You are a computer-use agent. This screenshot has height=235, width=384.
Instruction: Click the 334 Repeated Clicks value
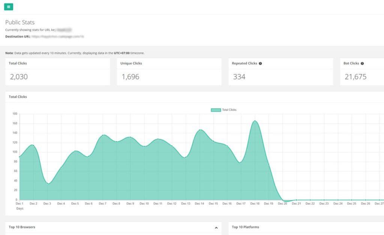(x=239, y=77)
